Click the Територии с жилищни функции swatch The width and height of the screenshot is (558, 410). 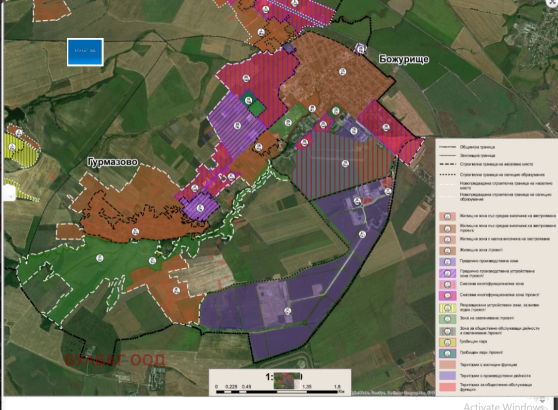click(447, 365)
